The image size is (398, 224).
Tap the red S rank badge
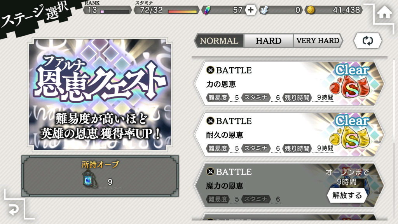coord(351,88)
